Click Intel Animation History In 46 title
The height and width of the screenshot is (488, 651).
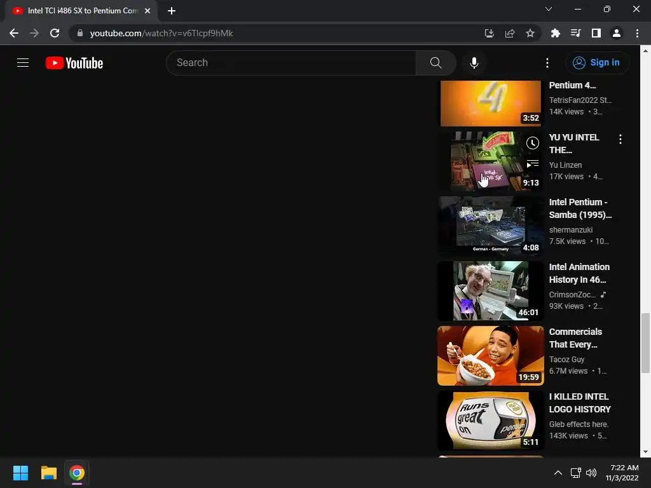(579, 273)
